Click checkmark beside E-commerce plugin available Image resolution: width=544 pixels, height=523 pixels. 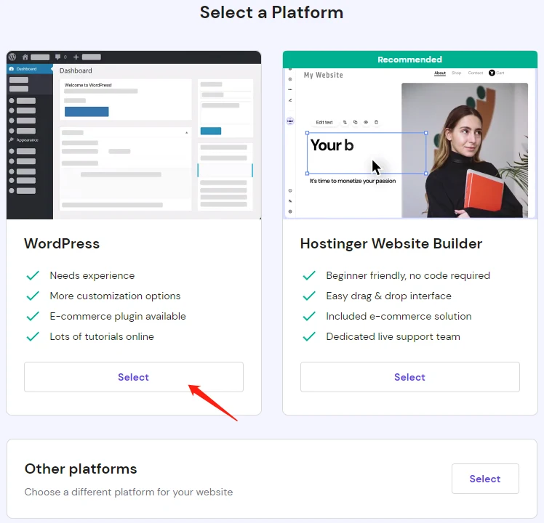(33, 316)
